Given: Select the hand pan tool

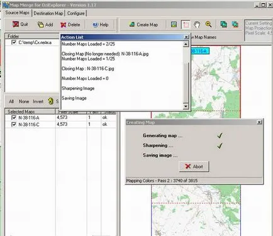Looking at the screenshot, I should point(197,25).
